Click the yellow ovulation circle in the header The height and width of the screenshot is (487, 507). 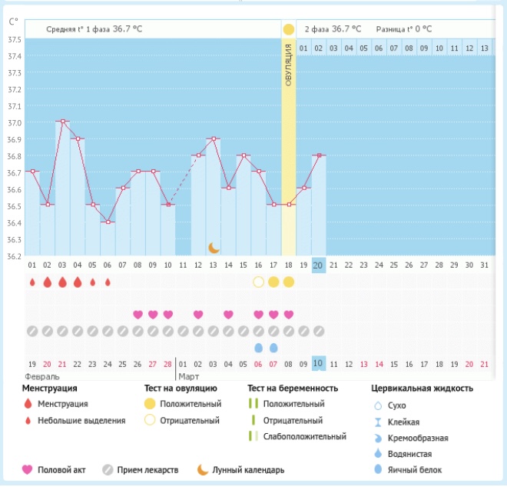tap(288, 29)
